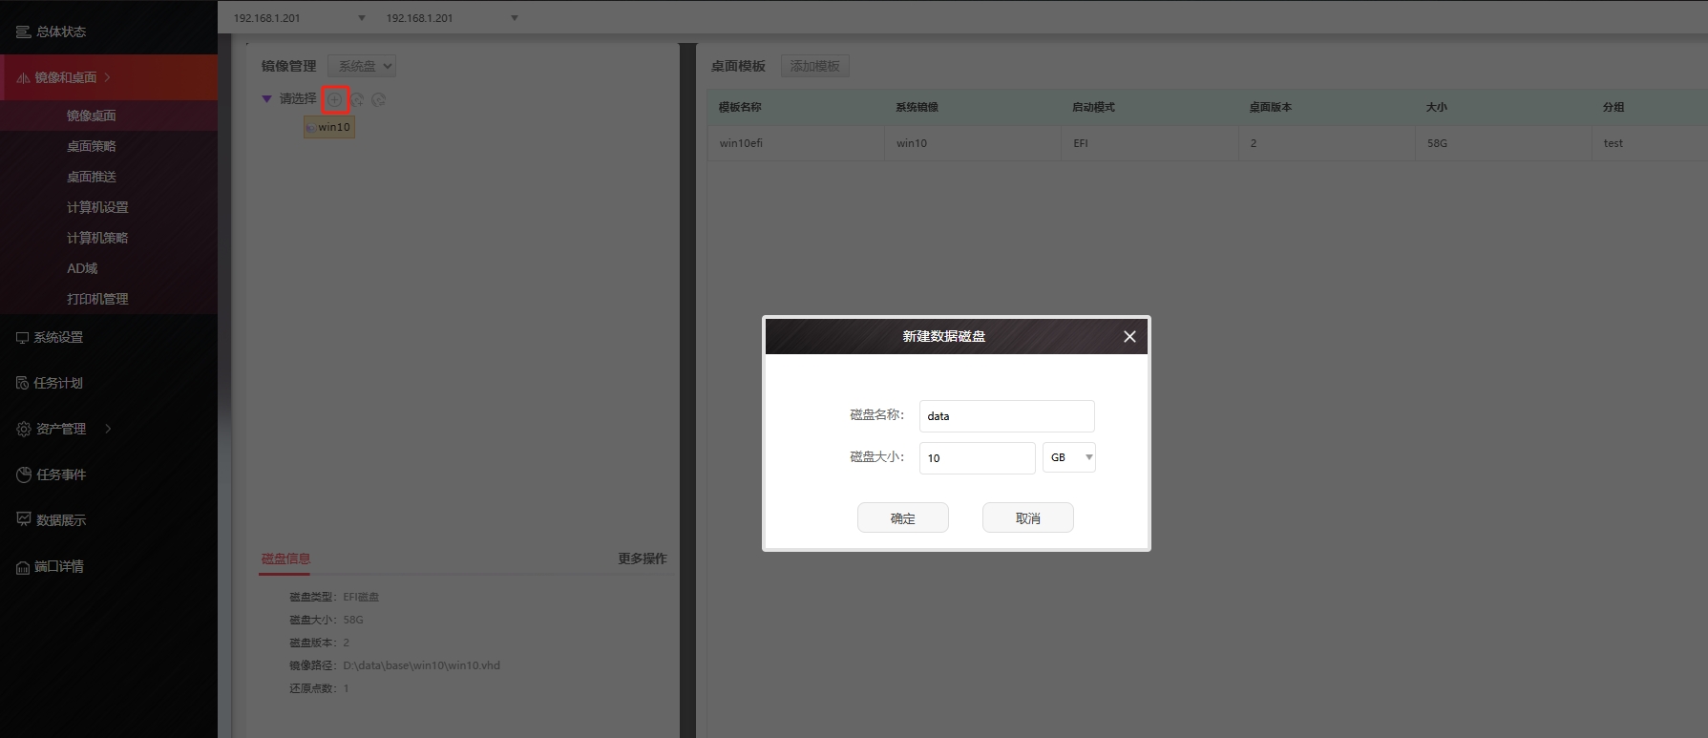Open the first 192.168.1.201 server dropdown
The height and width of the screenshot is (738, 1708).
click(299, 17)
